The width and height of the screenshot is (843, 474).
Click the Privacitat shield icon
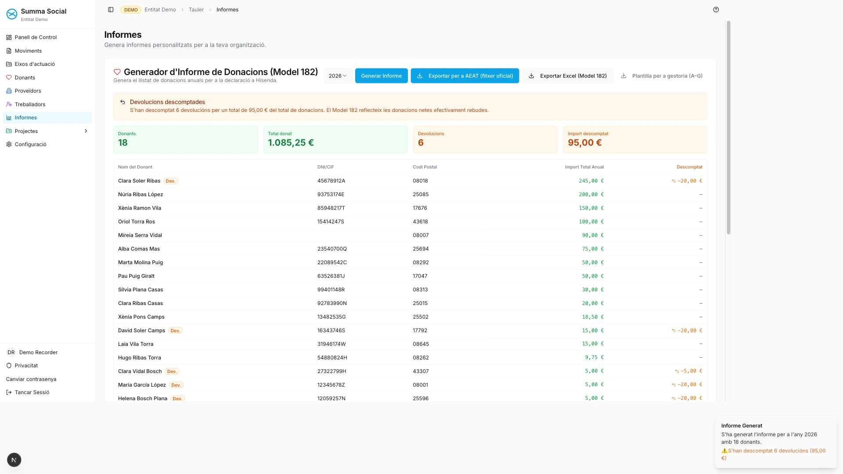(9, 366)
